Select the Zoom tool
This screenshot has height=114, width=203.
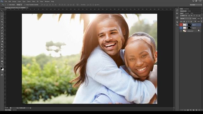pos(2,64)
